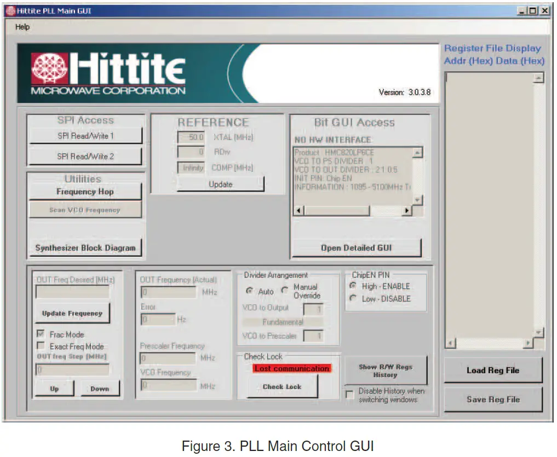Open the Detailed GUI

[x=356, y=247]
